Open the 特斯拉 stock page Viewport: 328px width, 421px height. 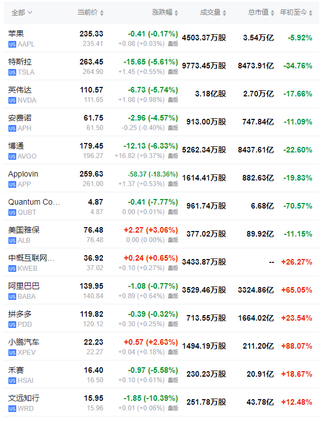[x=20, y=62]
